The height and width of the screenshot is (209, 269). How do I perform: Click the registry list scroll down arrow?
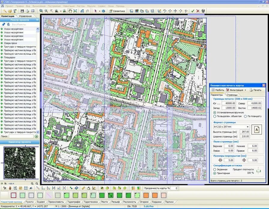[x=38, y=132]
